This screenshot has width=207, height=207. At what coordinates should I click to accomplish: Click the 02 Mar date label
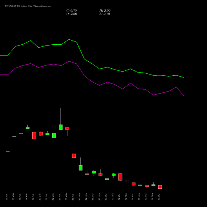click(79, 197)
